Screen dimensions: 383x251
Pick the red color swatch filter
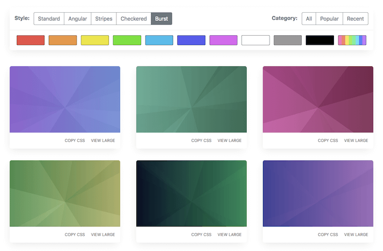pos(31,40)
